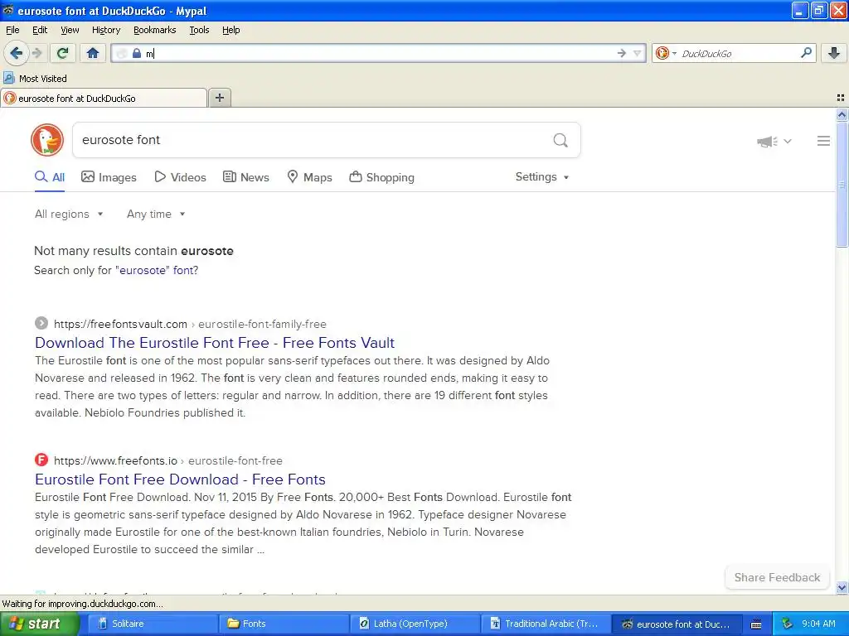This screenshot has height=636, width=849.
Task: Open the address bar history dropdown arrow
Action: tap(638, 53)
